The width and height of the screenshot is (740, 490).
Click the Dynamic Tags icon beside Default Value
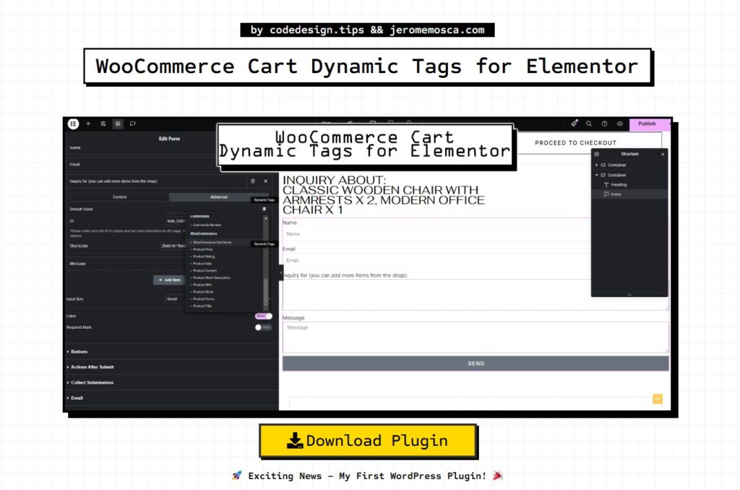264,209
